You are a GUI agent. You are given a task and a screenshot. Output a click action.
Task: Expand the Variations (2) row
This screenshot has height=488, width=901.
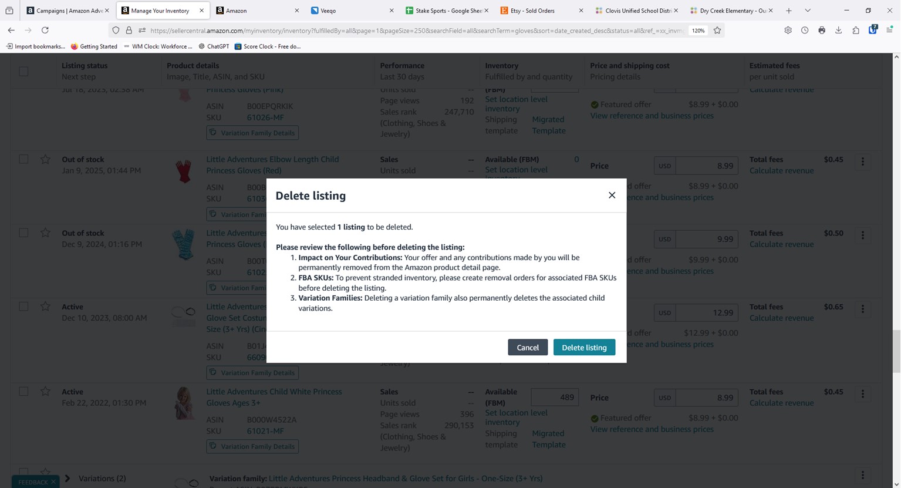[x=68, y=478]
